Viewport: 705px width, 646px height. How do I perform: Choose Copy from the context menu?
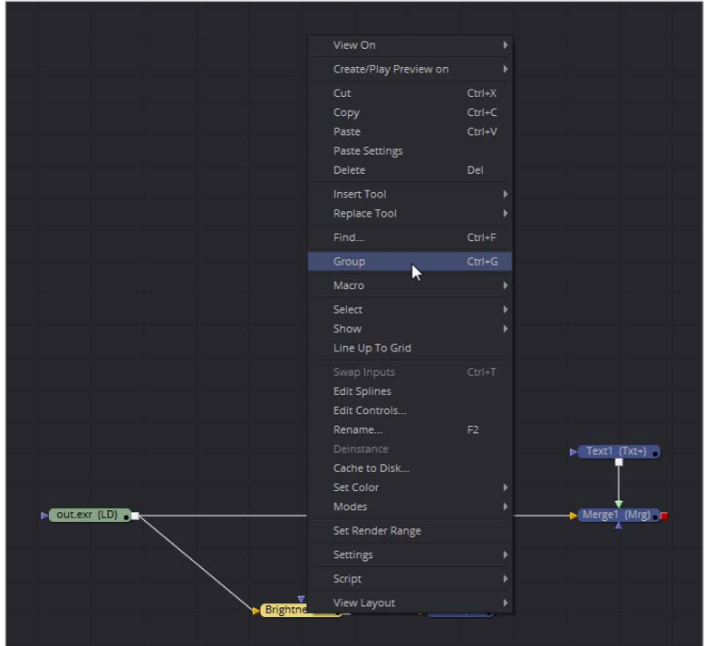346,112
